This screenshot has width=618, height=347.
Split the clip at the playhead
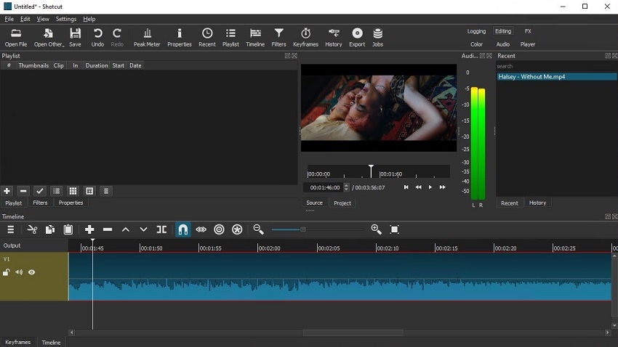pyautogui.click(x=161, y=229)
